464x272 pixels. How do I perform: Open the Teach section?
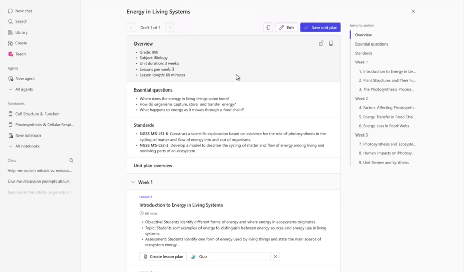16,54
